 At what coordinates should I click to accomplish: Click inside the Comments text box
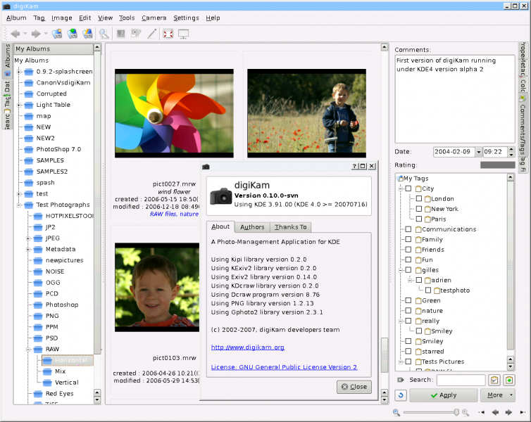pyautogui.click(x=455, y=99)
